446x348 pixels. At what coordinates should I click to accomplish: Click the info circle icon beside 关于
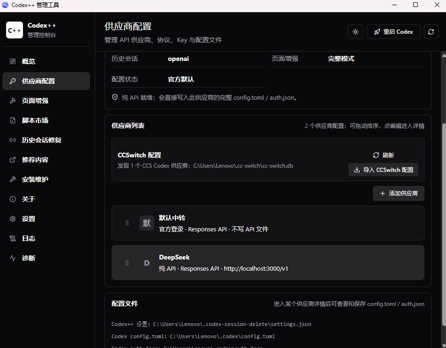pyautogui.click(x=13, y=199)
